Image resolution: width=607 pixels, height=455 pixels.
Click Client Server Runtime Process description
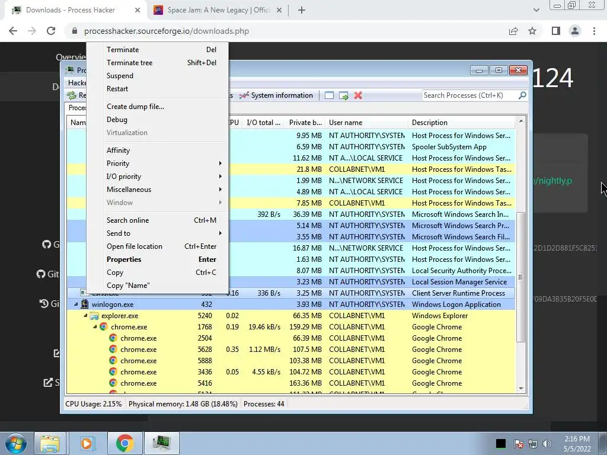pos(458,293)
